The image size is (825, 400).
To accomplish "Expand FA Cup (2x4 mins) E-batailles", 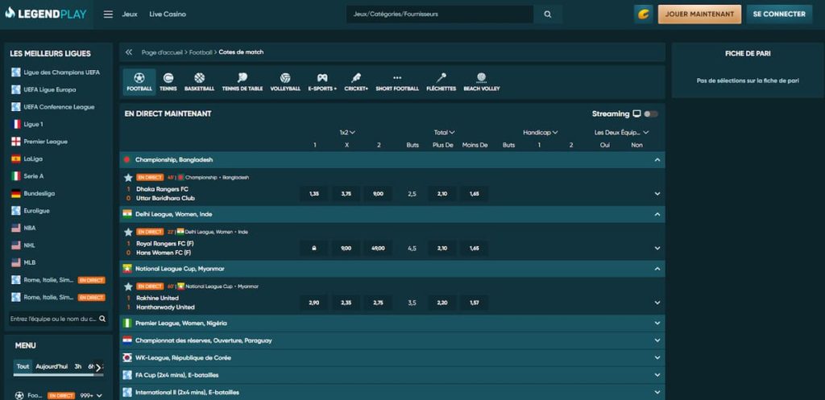I will pos(657,375).
